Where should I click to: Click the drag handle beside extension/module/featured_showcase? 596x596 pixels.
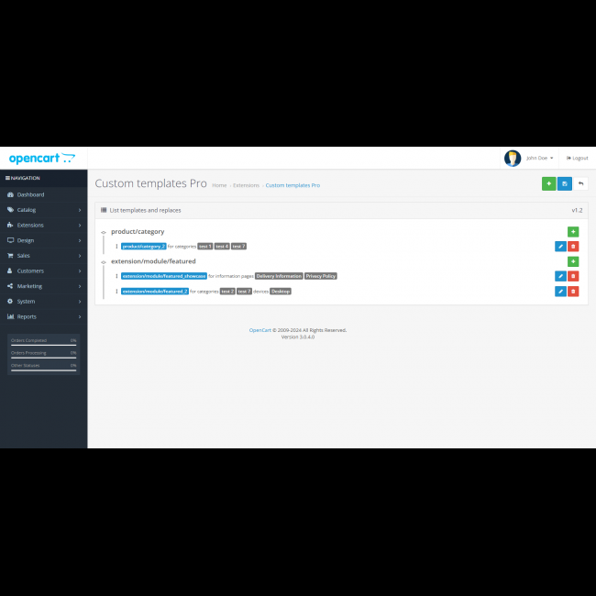[116, 276]
